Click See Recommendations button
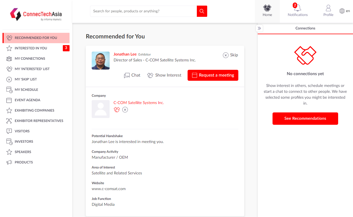 [305, 119]
